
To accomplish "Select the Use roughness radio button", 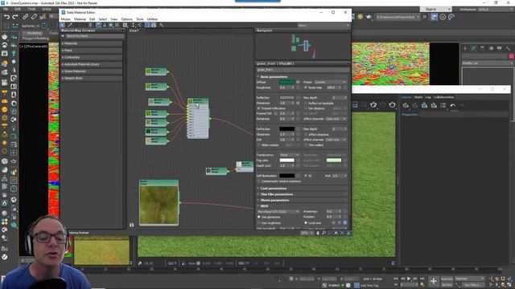I will click(259, 223).
